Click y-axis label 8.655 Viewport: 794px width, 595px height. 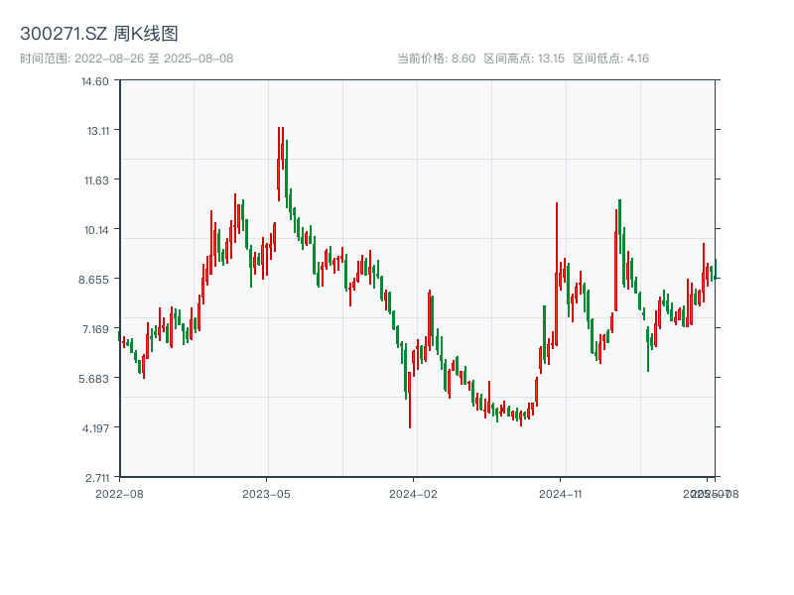(93, 280)
